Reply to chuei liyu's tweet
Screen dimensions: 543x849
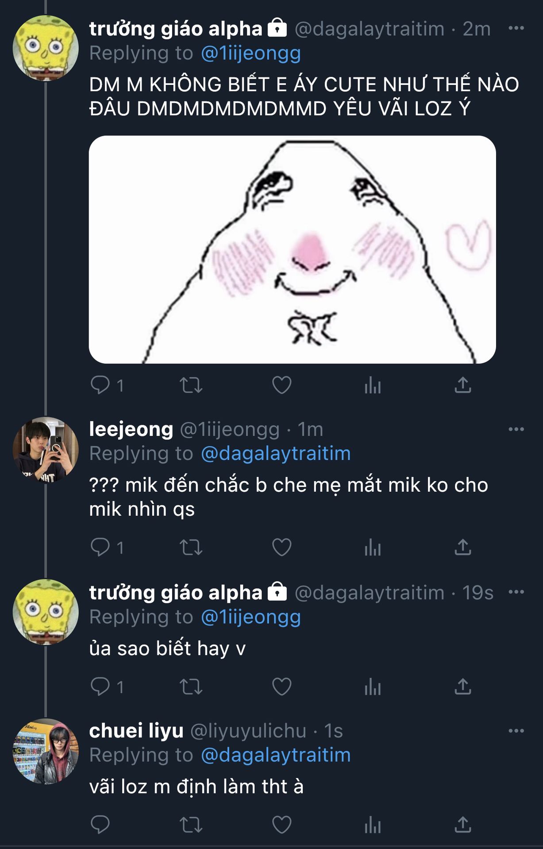(100, 825)
